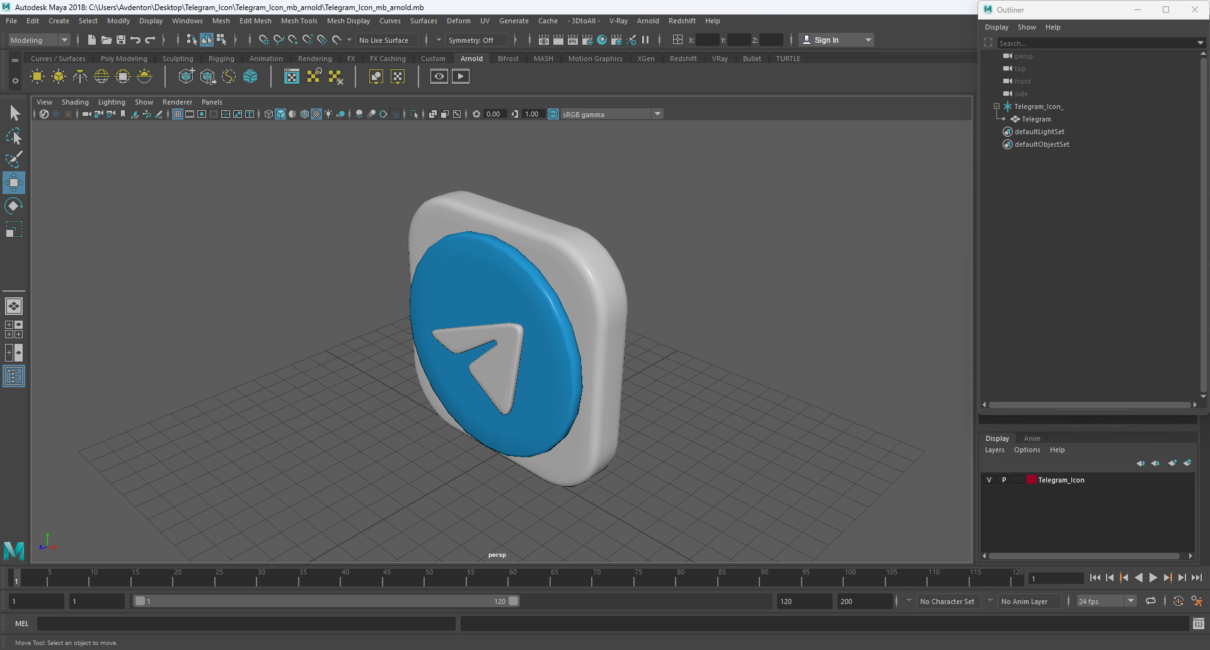Image resolution: width=1210 pixels, height=650 pixels.
Task: Activate the Move tool
Action: pos(14,183)
